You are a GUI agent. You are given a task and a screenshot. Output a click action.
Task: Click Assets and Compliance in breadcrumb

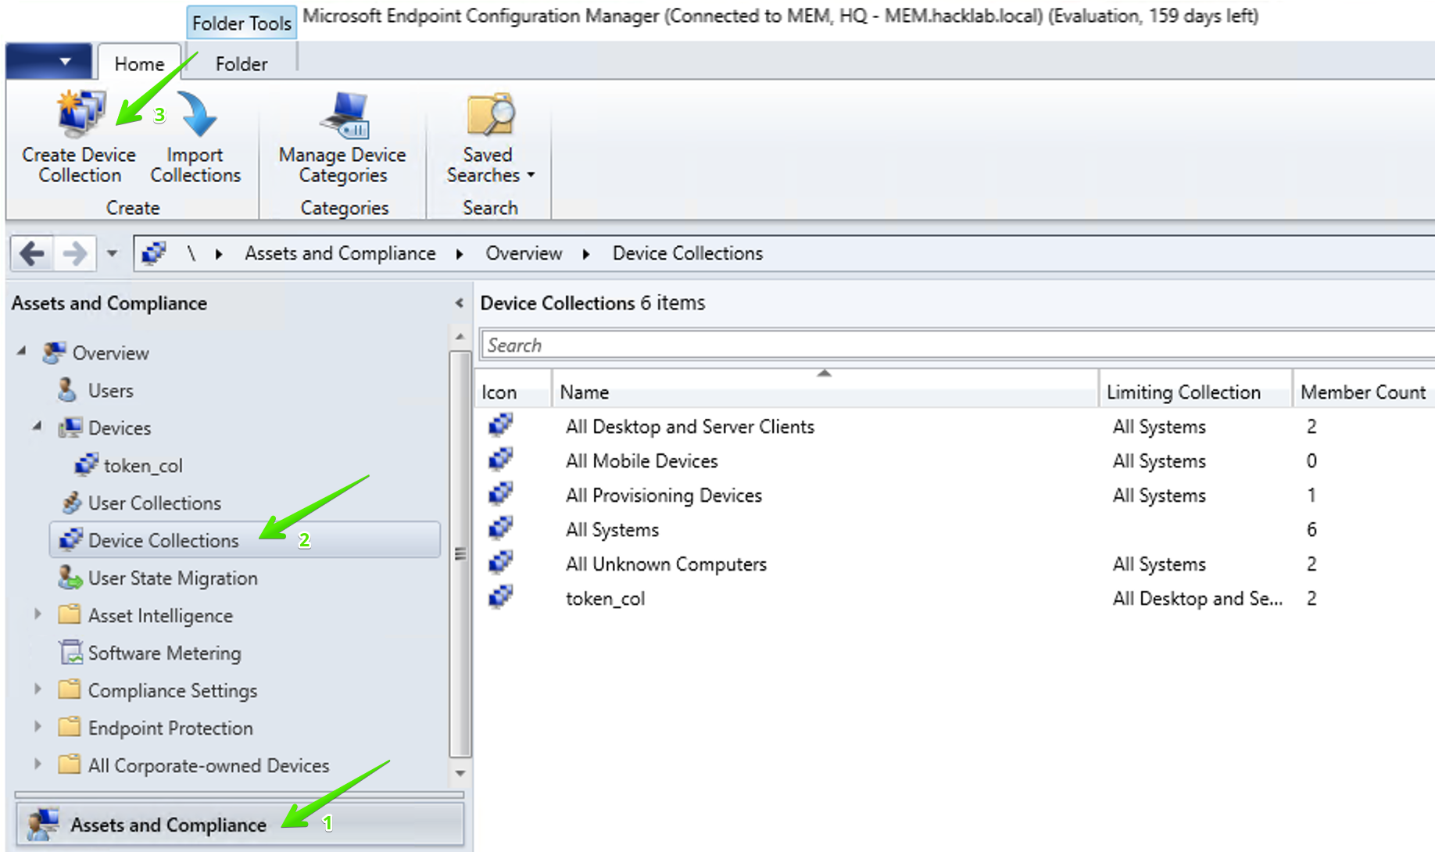pos(340,253)
